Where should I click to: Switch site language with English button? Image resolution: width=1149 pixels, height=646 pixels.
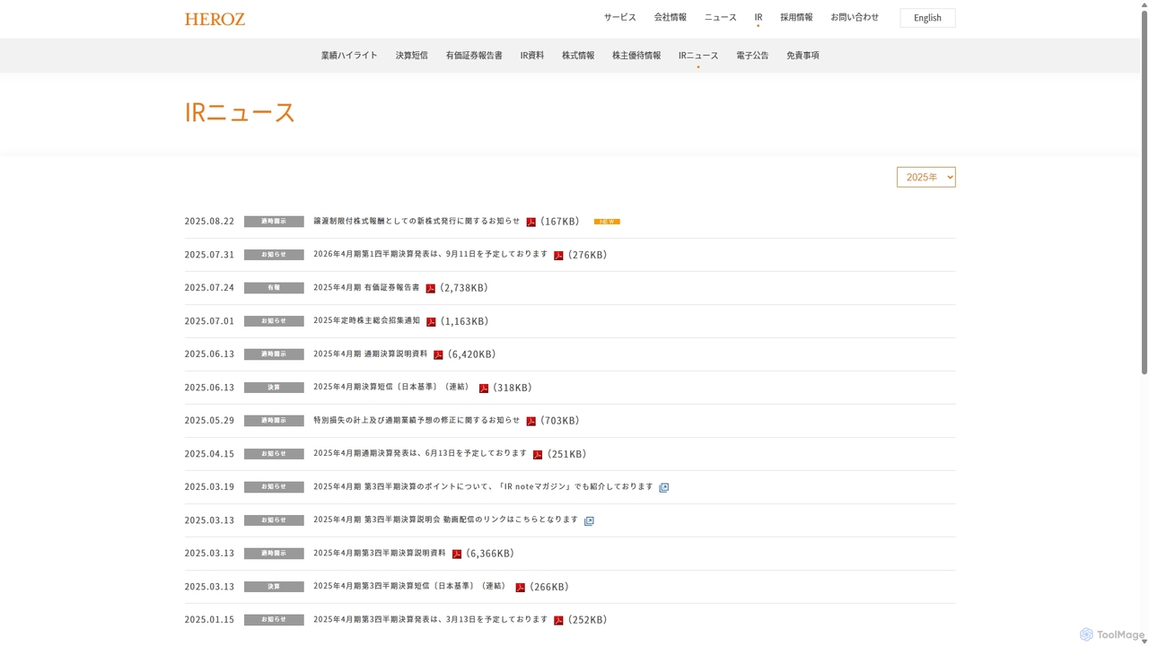[x=927, y=18]
